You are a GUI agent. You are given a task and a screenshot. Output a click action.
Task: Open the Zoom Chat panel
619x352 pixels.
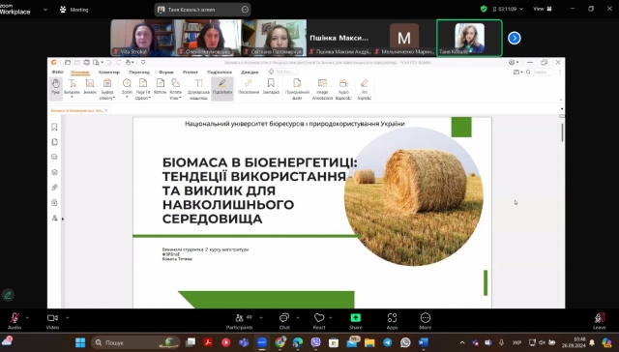(284, 321)
